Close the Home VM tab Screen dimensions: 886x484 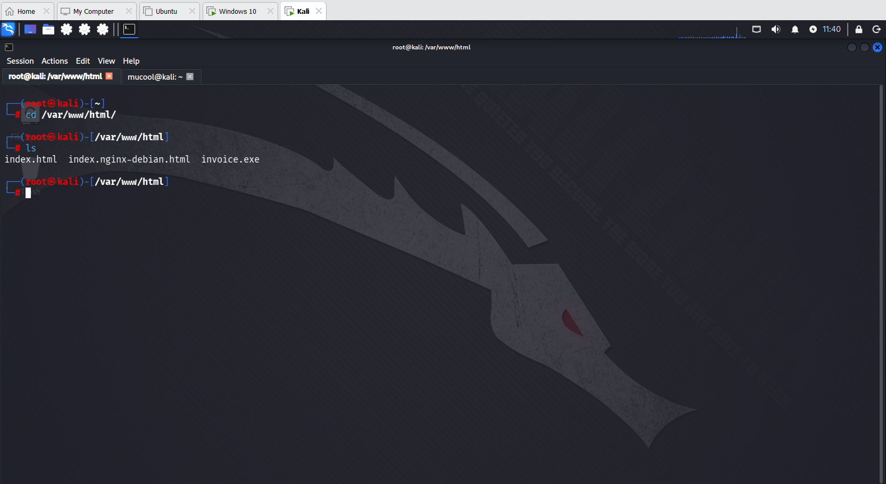[x=46, y=11]
